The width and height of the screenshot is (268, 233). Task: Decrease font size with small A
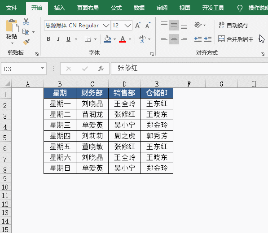tap(148, 25)
